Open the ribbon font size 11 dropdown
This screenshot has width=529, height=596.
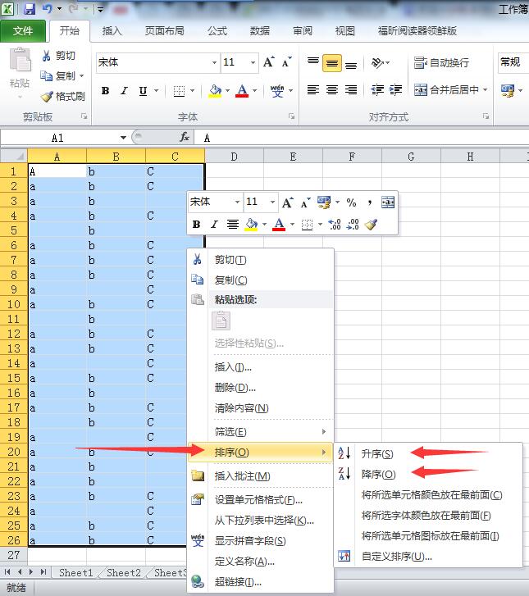[253, 62]
